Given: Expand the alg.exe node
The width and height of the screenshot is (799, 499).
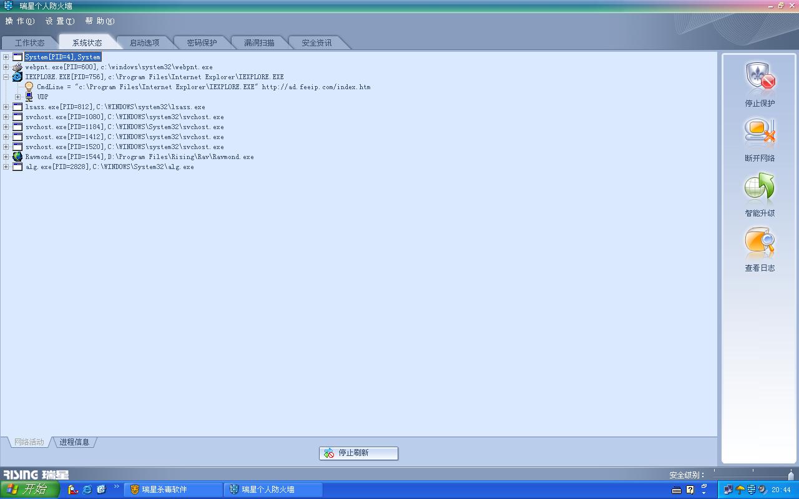Looking at the screenshot, I should [6, 167].
